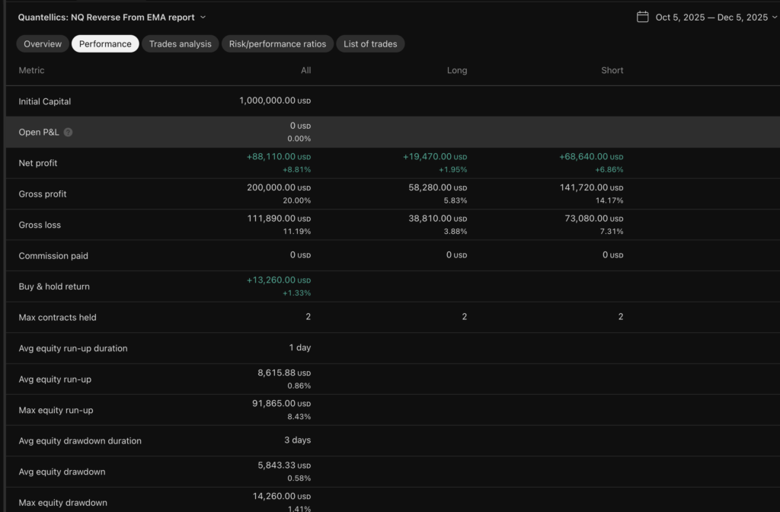
Task: Select the Net profit row label
Action: pyautogui.click(x=38, y=163)
